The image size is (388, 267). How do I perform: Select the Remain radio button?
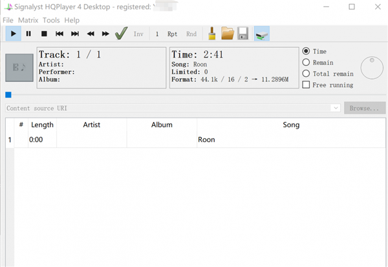306,62
